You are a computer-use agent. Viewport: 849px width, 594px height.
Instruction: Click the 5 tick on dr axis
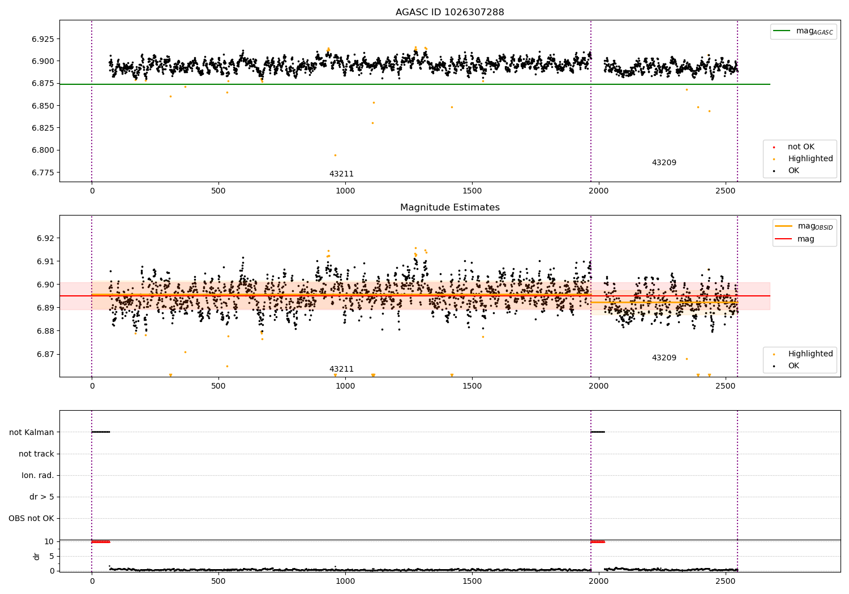(x=52, y=556)
